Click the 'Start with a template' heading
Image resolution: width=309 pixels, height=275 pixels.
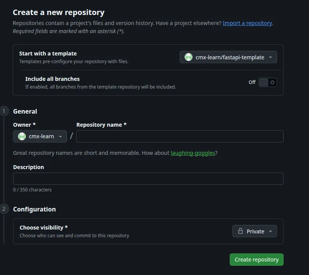(48, 54)
